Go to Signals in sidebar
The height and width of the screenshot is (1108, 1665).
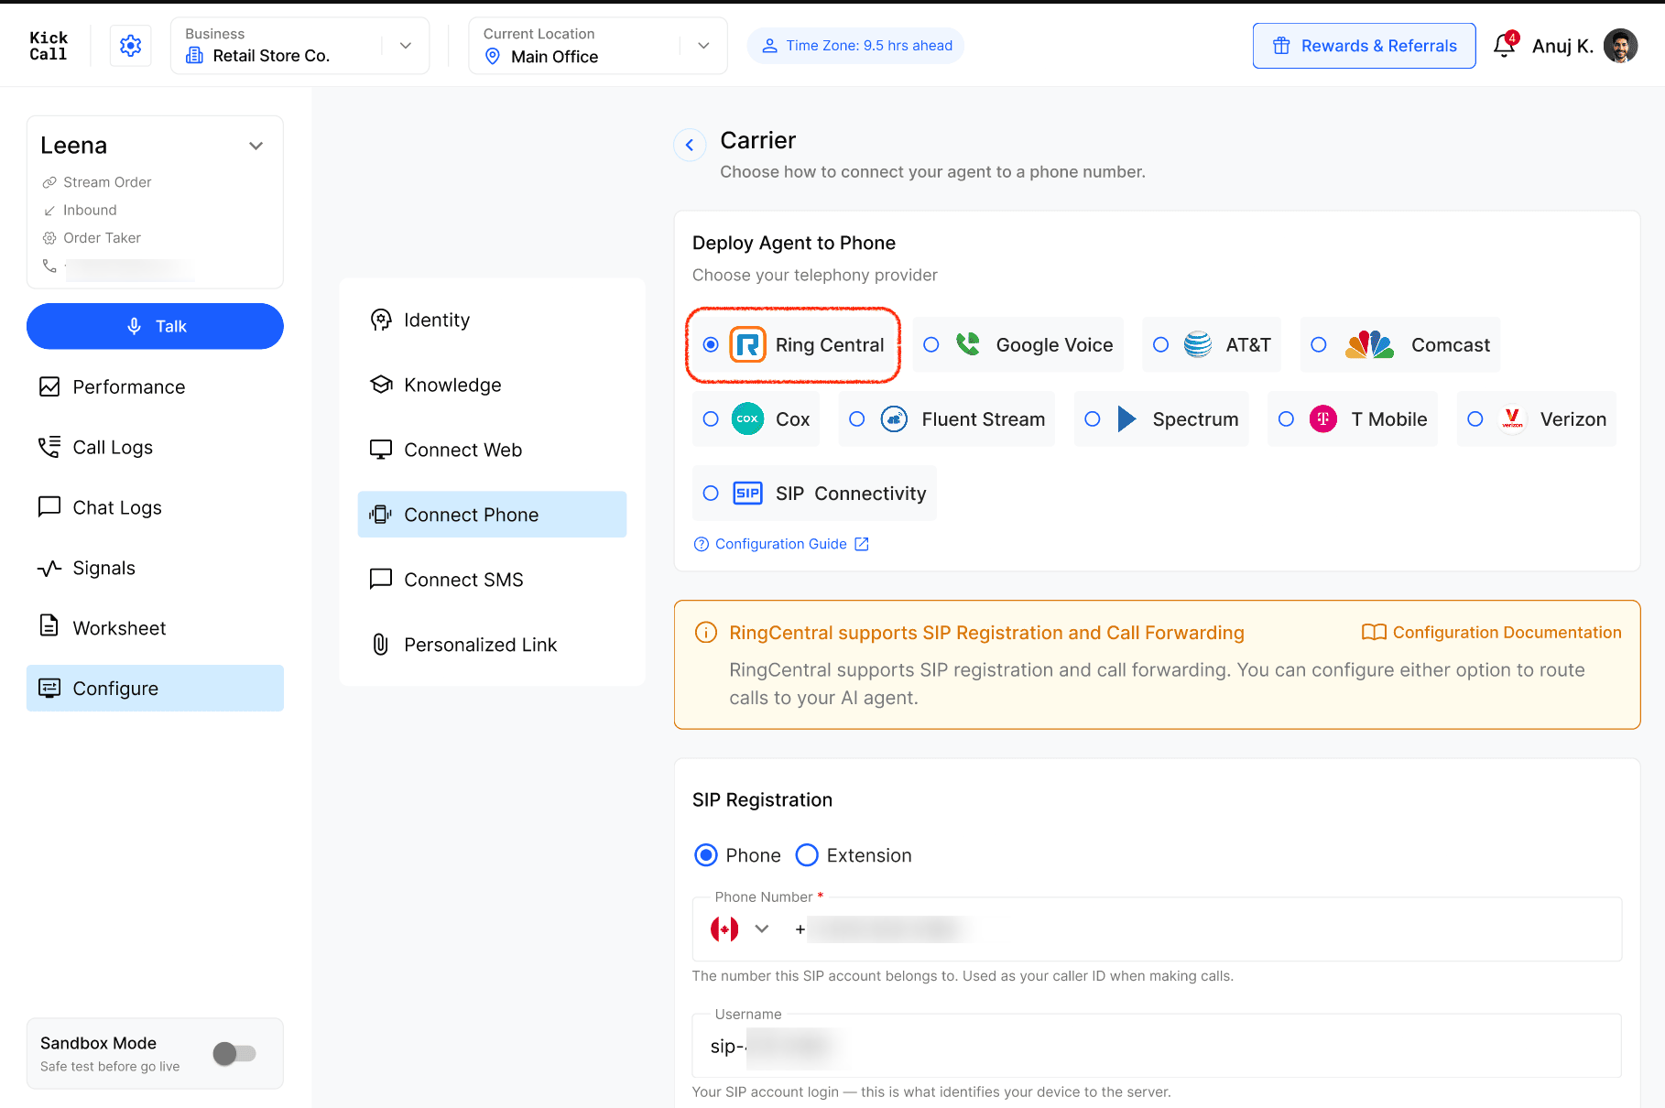pyautogui.click(x=155, y=568)
